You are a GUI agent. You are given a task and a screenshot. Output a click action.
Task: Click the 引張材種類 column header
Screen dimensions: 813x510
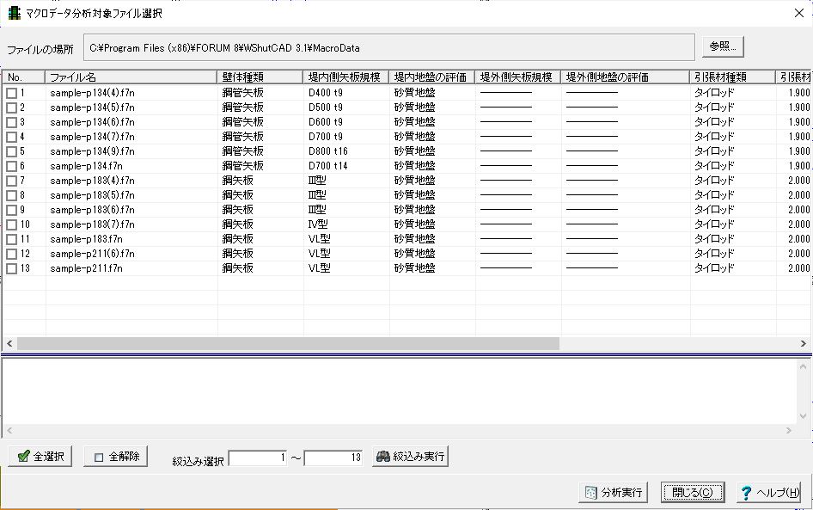coord(732,77)
